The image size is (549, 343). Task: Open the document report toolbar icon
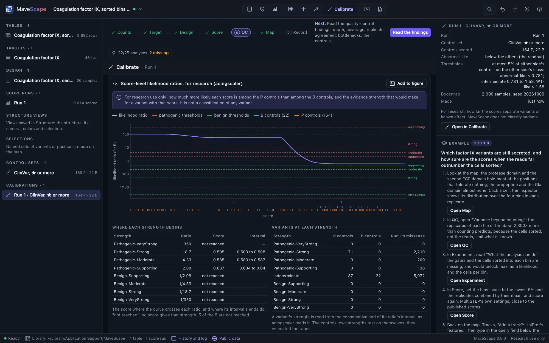(380, 9)
